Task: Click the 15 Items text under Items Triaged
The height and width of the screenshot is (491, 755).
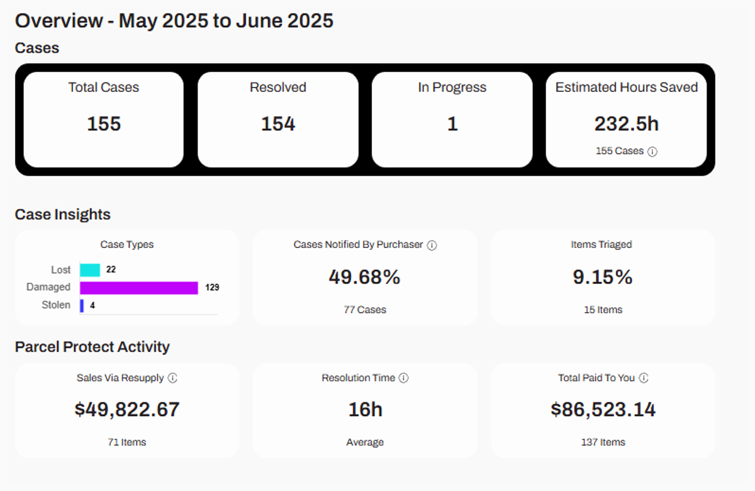Action: click(x=603, y=310)
